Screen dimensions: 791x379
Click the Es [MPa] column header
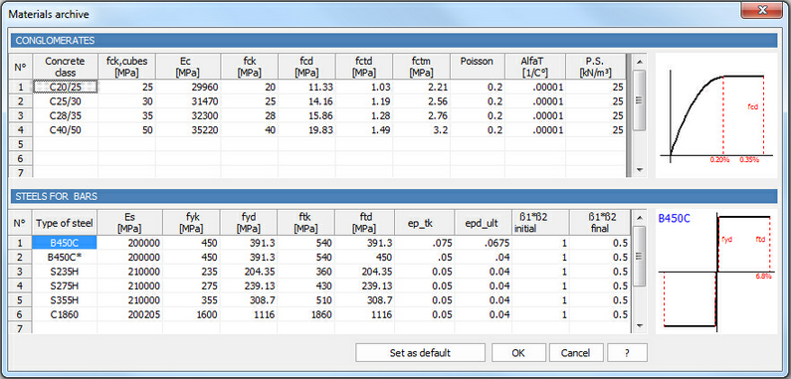tap(130, 223)
